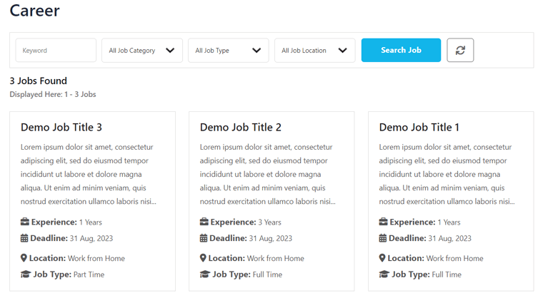Click the refresh/reset filters icon button
Screen dimensions: 543x298
coord(460,51)
